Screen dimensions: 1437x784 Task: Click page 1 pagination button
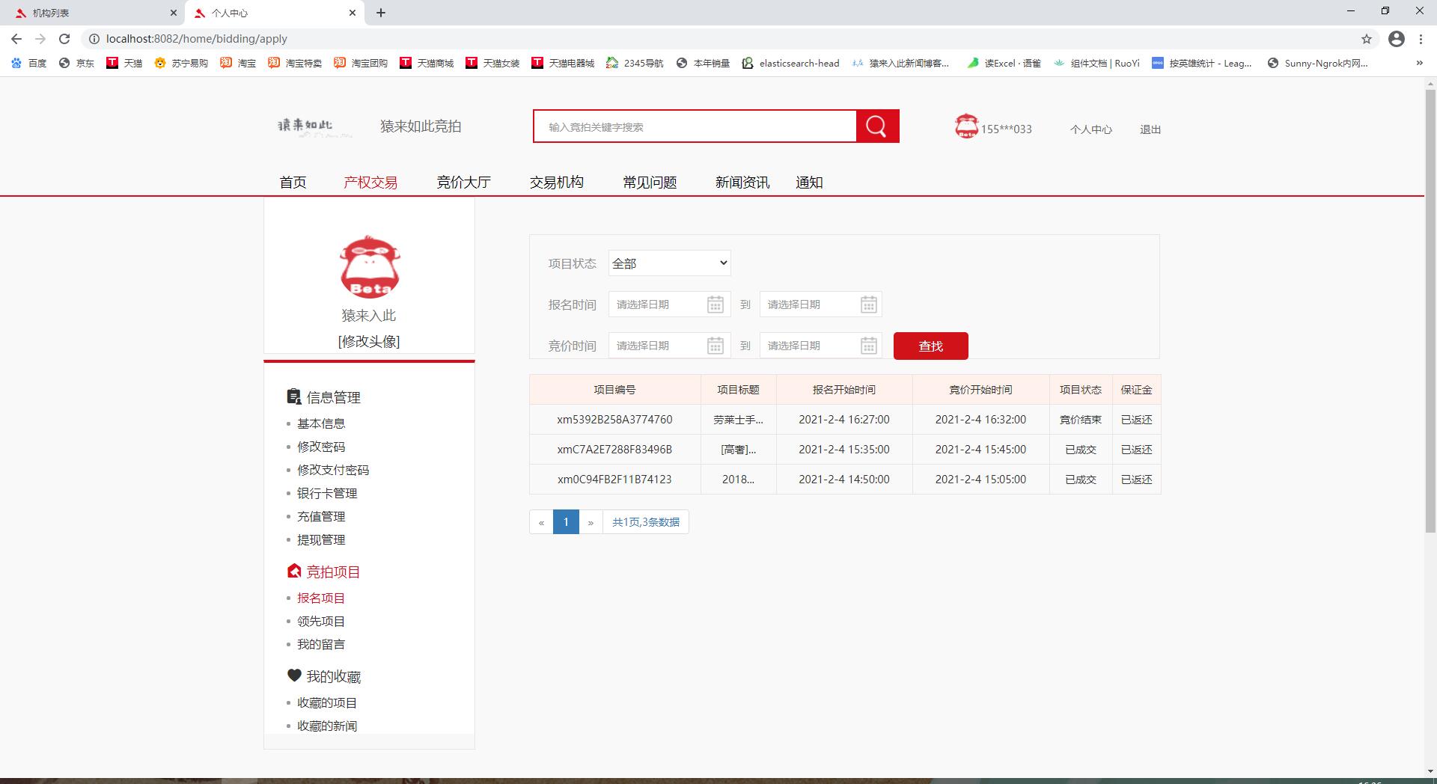(566, 522)
